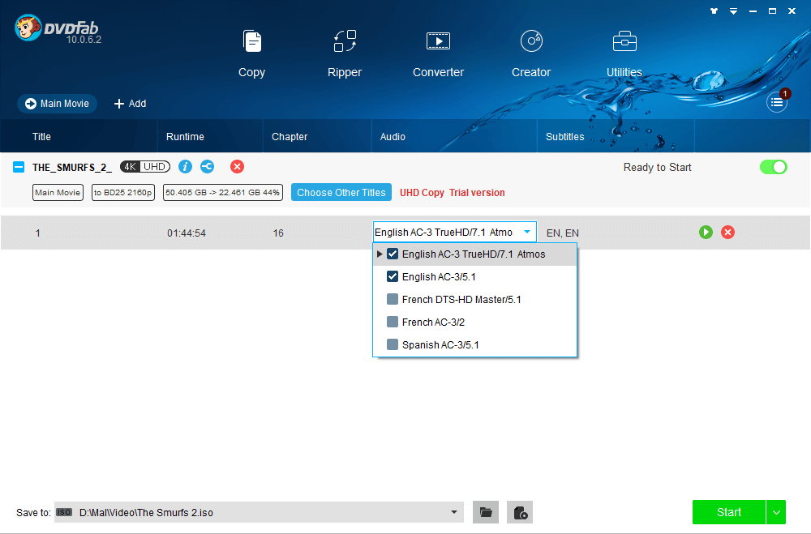Screen dimensions: 811x534
Task: Open the Start button dropdown arrow
Action: click(x=776, y=512)
